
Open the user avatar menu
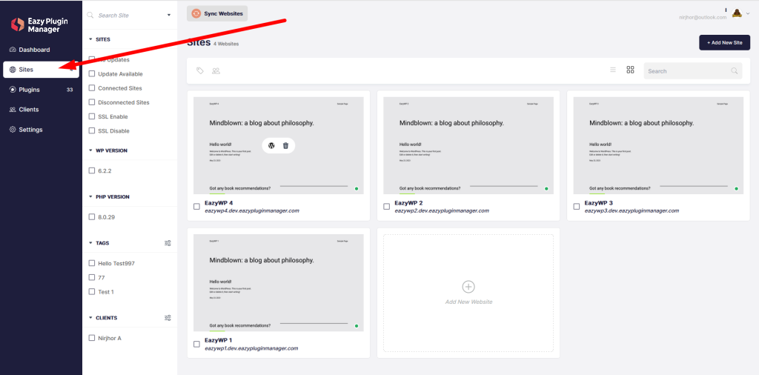pyautogui.click(x=737, y=13)
